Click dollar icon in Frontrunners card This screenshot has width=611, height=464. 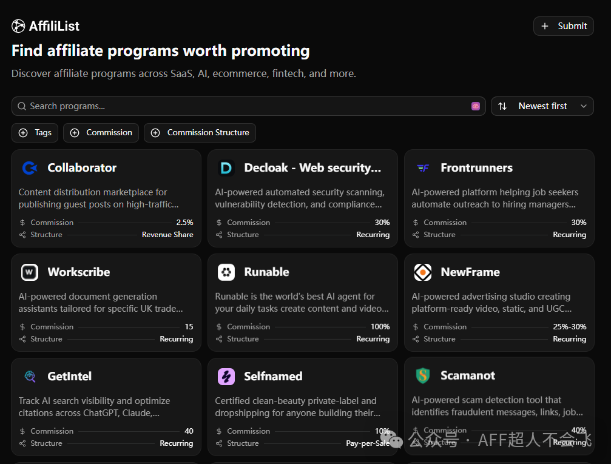point(416,223)
